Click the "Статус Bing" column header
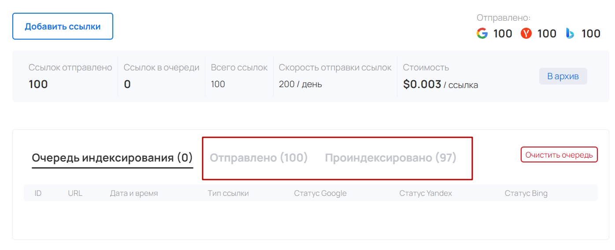Viewport: 615px width, 250px height. (526, 193)
